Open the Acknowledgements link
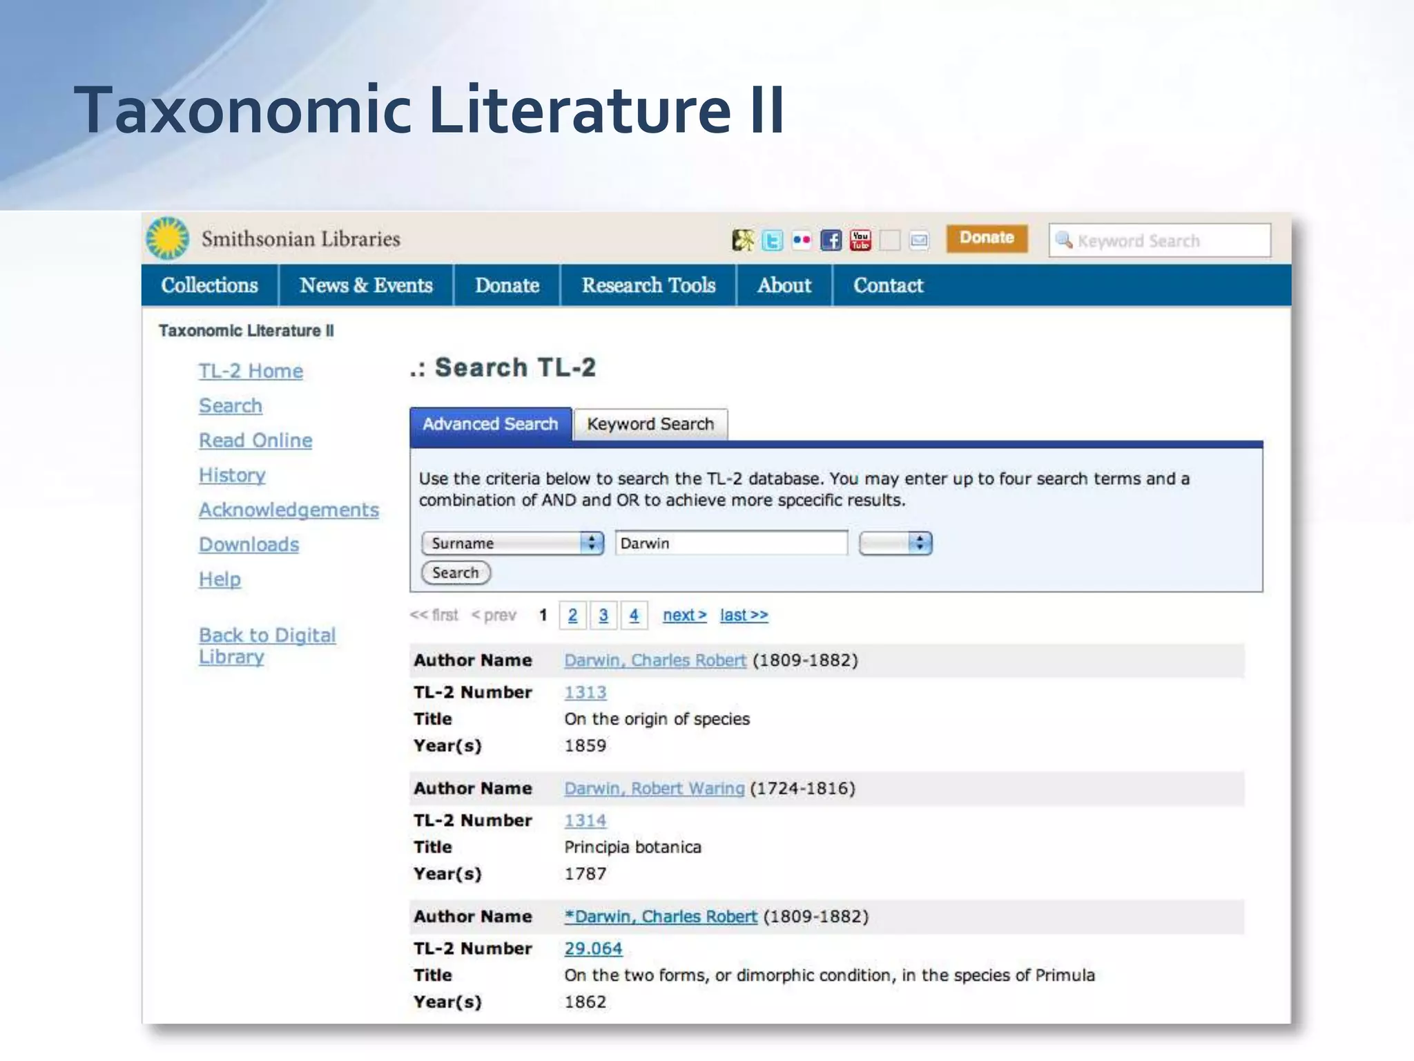 tap(289, 510)
